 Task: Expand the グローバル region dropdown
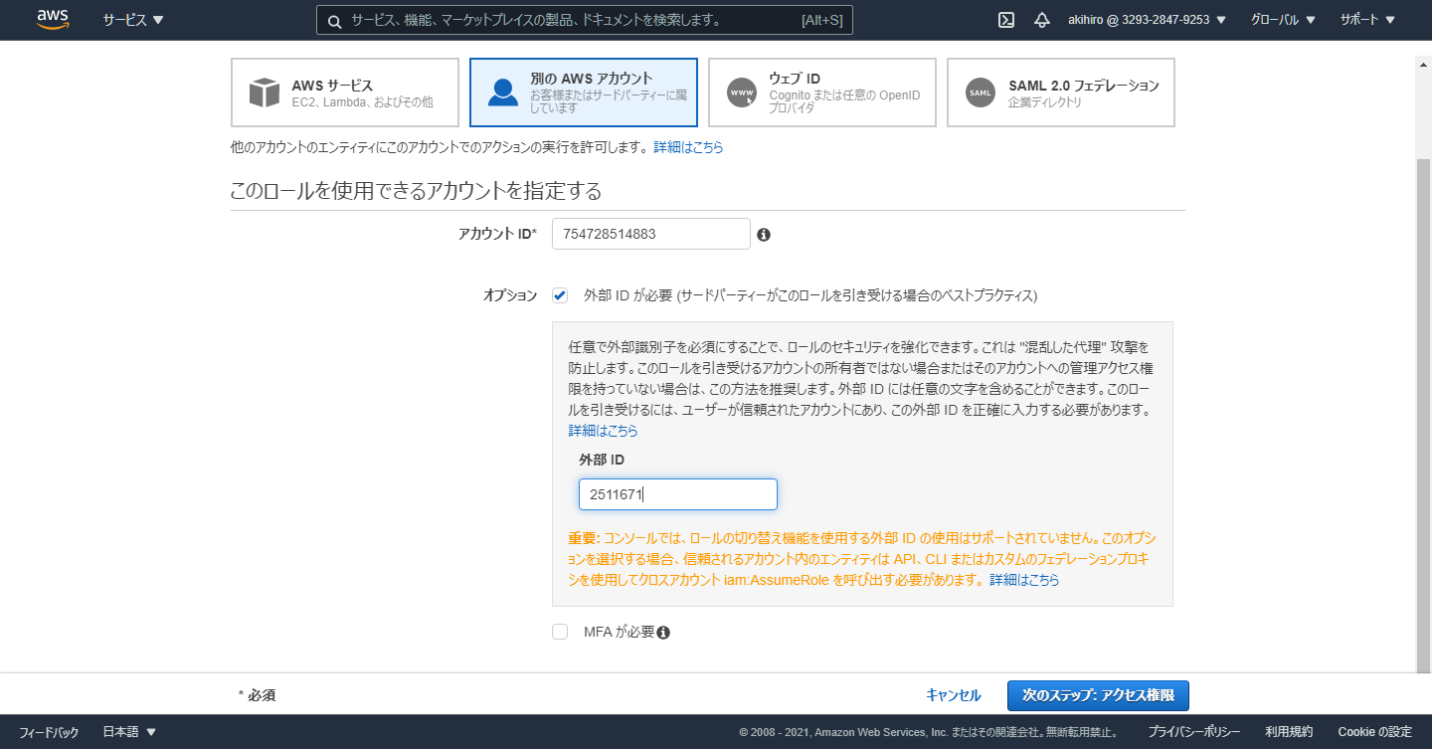click(1283, 20)
